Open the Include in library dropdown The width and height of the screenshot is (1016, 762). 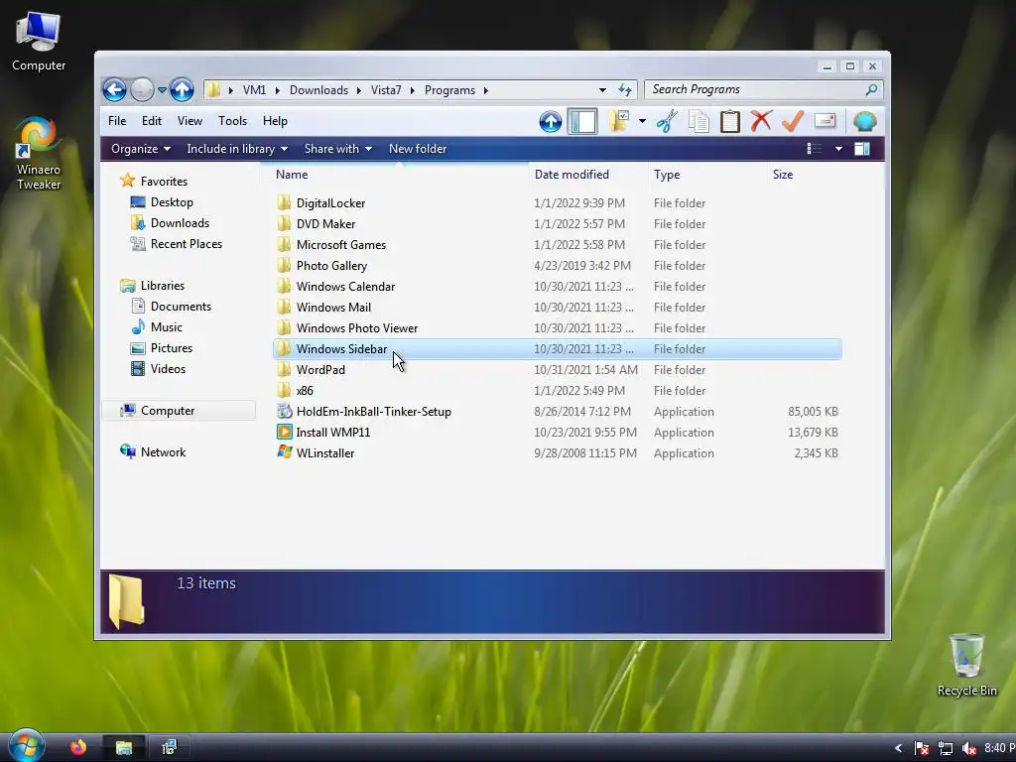coord(236,149)
